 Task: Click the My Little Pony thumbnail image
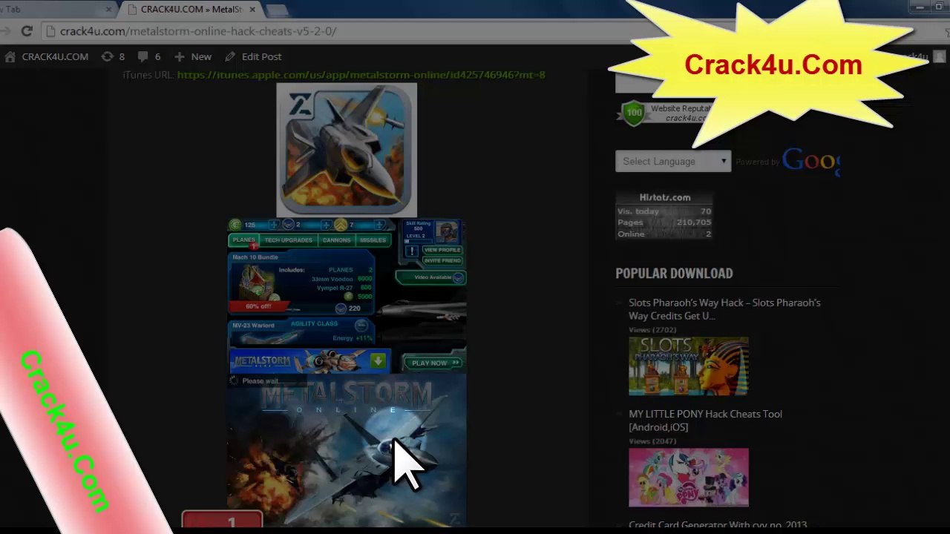pyautogui.click(x=689, y=478)
